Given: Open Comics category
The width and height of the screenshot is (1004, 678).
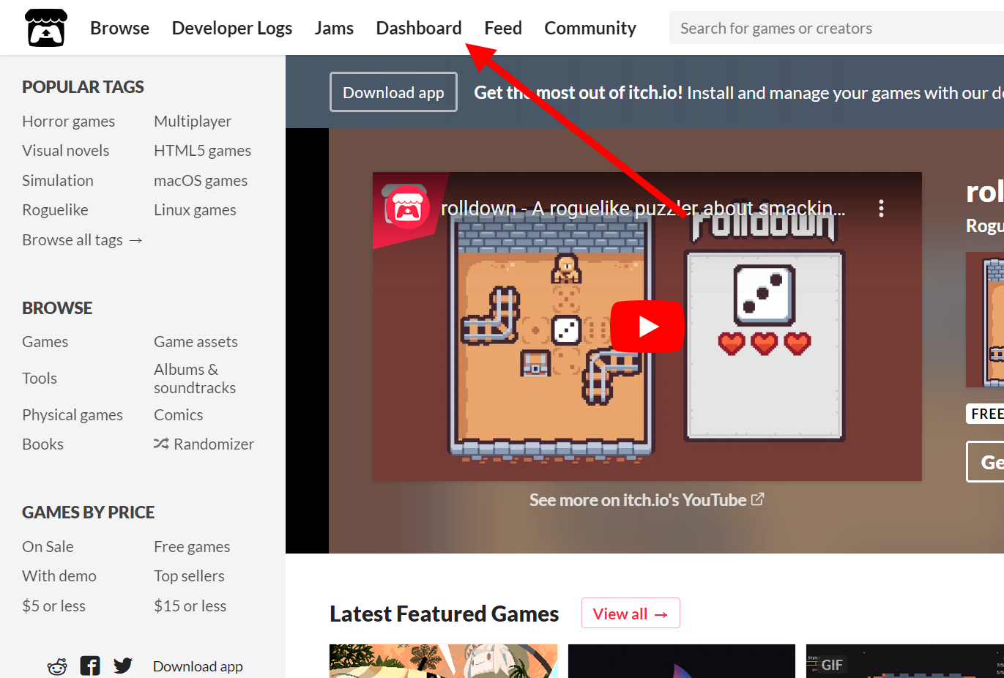Looking at the screenshot, I should pyautogui.click(x=178, y=415).
